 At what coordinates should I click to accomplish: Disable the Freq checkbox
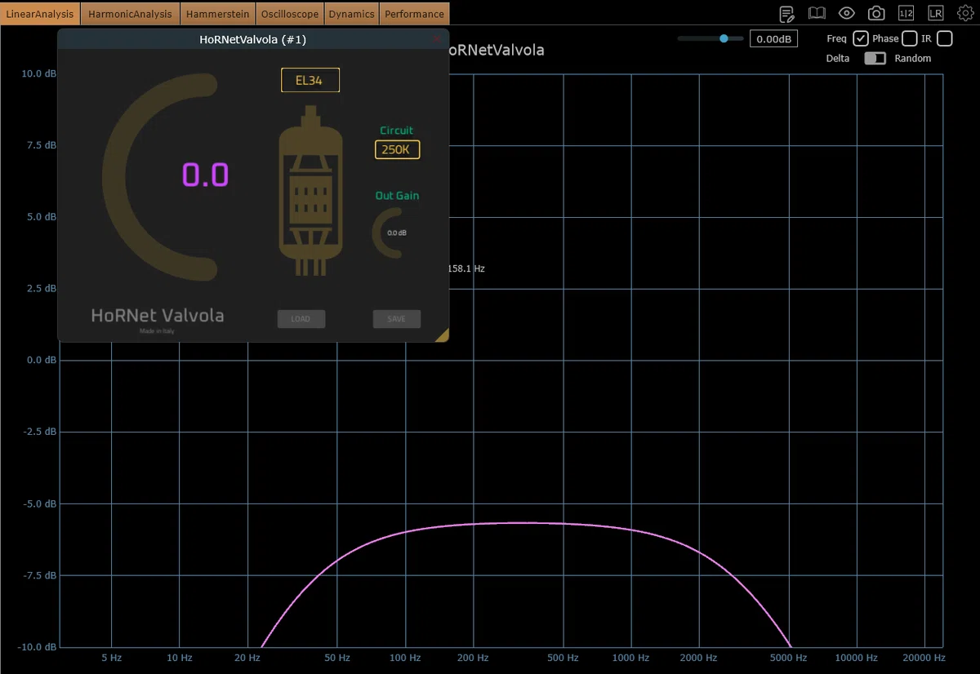pyautogui.click(x=861, y=38)
